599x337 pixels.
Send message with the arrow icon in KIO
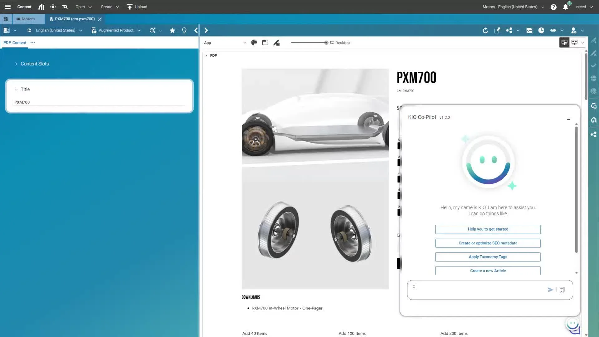550,290
